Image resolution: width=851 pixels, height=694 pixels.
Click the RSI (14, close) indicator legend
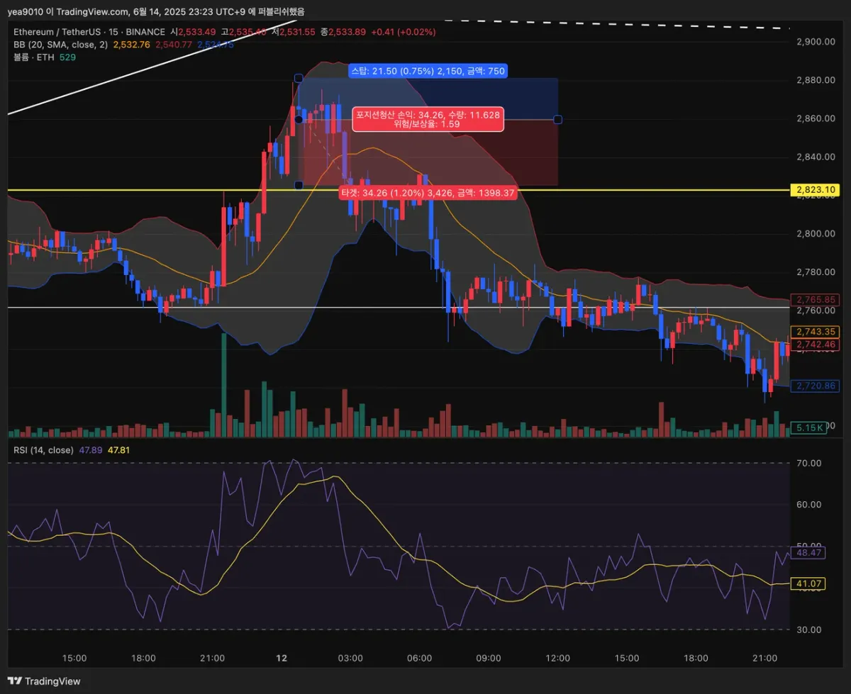click(x=43, y=450)
